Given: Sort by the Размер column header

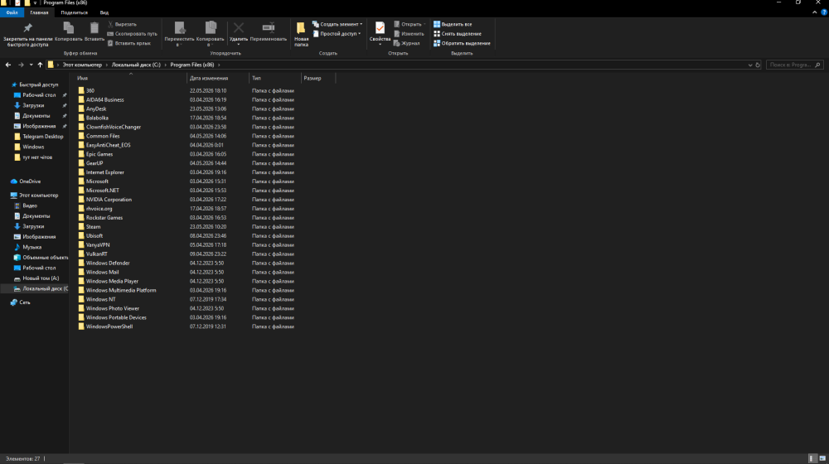Looking at the screenshot, I should coord(313,78).
